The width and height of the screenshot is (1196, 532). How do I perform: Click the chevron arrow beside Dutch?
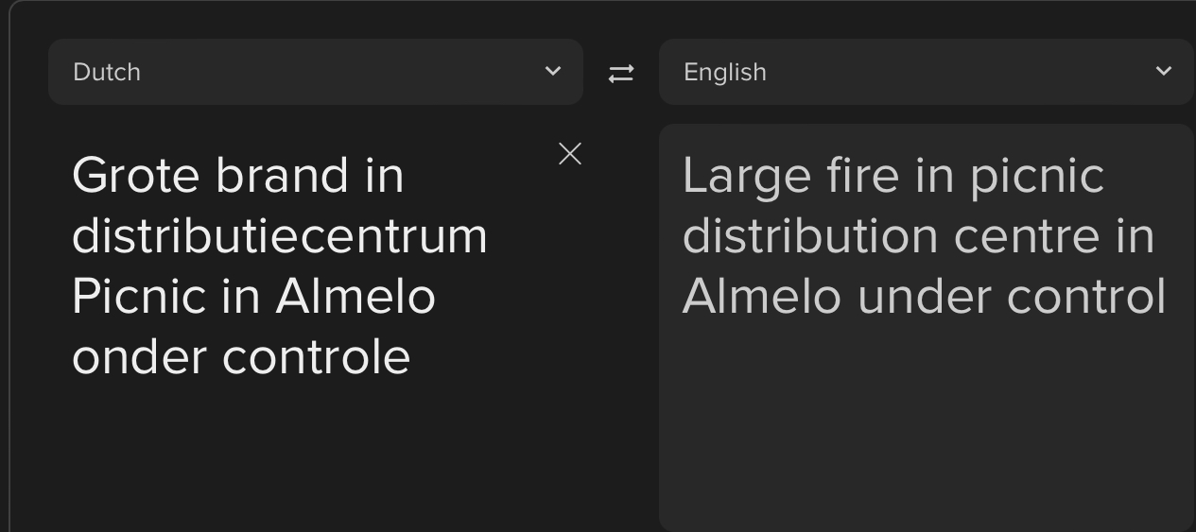pyautogui.click(x=553, y=71)
